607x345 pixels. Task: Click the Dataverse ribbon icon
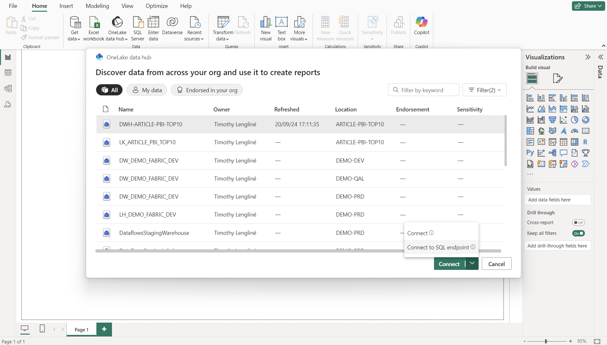click(x=172, y=25)
